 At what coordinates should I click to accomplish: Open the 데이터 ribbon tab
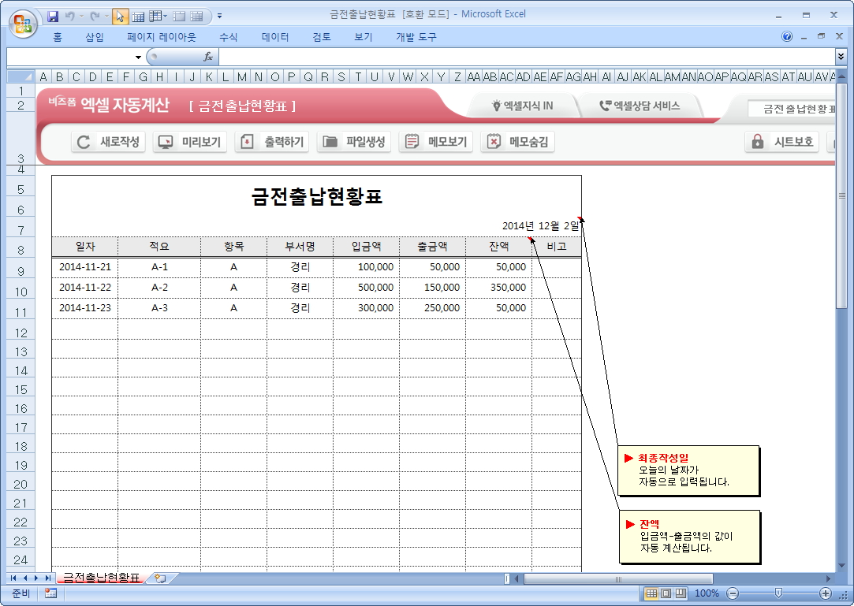click(275, 37)
